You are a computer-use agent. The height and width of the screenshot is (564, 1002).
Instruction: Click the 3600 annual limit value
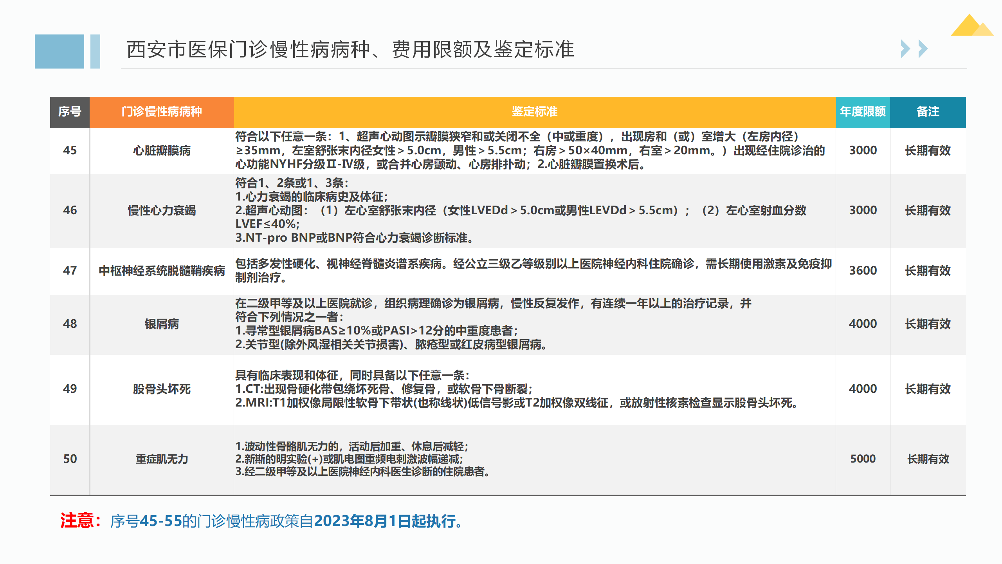coord(863,271)
